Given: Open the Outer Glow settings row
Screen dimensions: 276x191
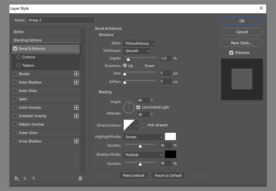Looking at the screenshot, I should click(x=46, y=133).
